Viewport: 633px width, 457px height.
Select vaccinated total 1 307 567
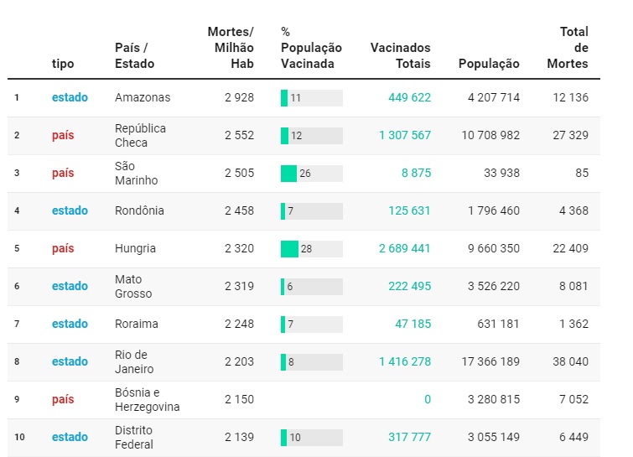tap(404, 136)
